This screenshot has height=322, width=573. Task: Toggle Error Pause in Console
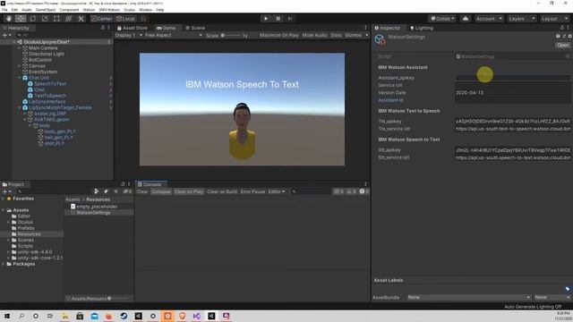point(252,191)
